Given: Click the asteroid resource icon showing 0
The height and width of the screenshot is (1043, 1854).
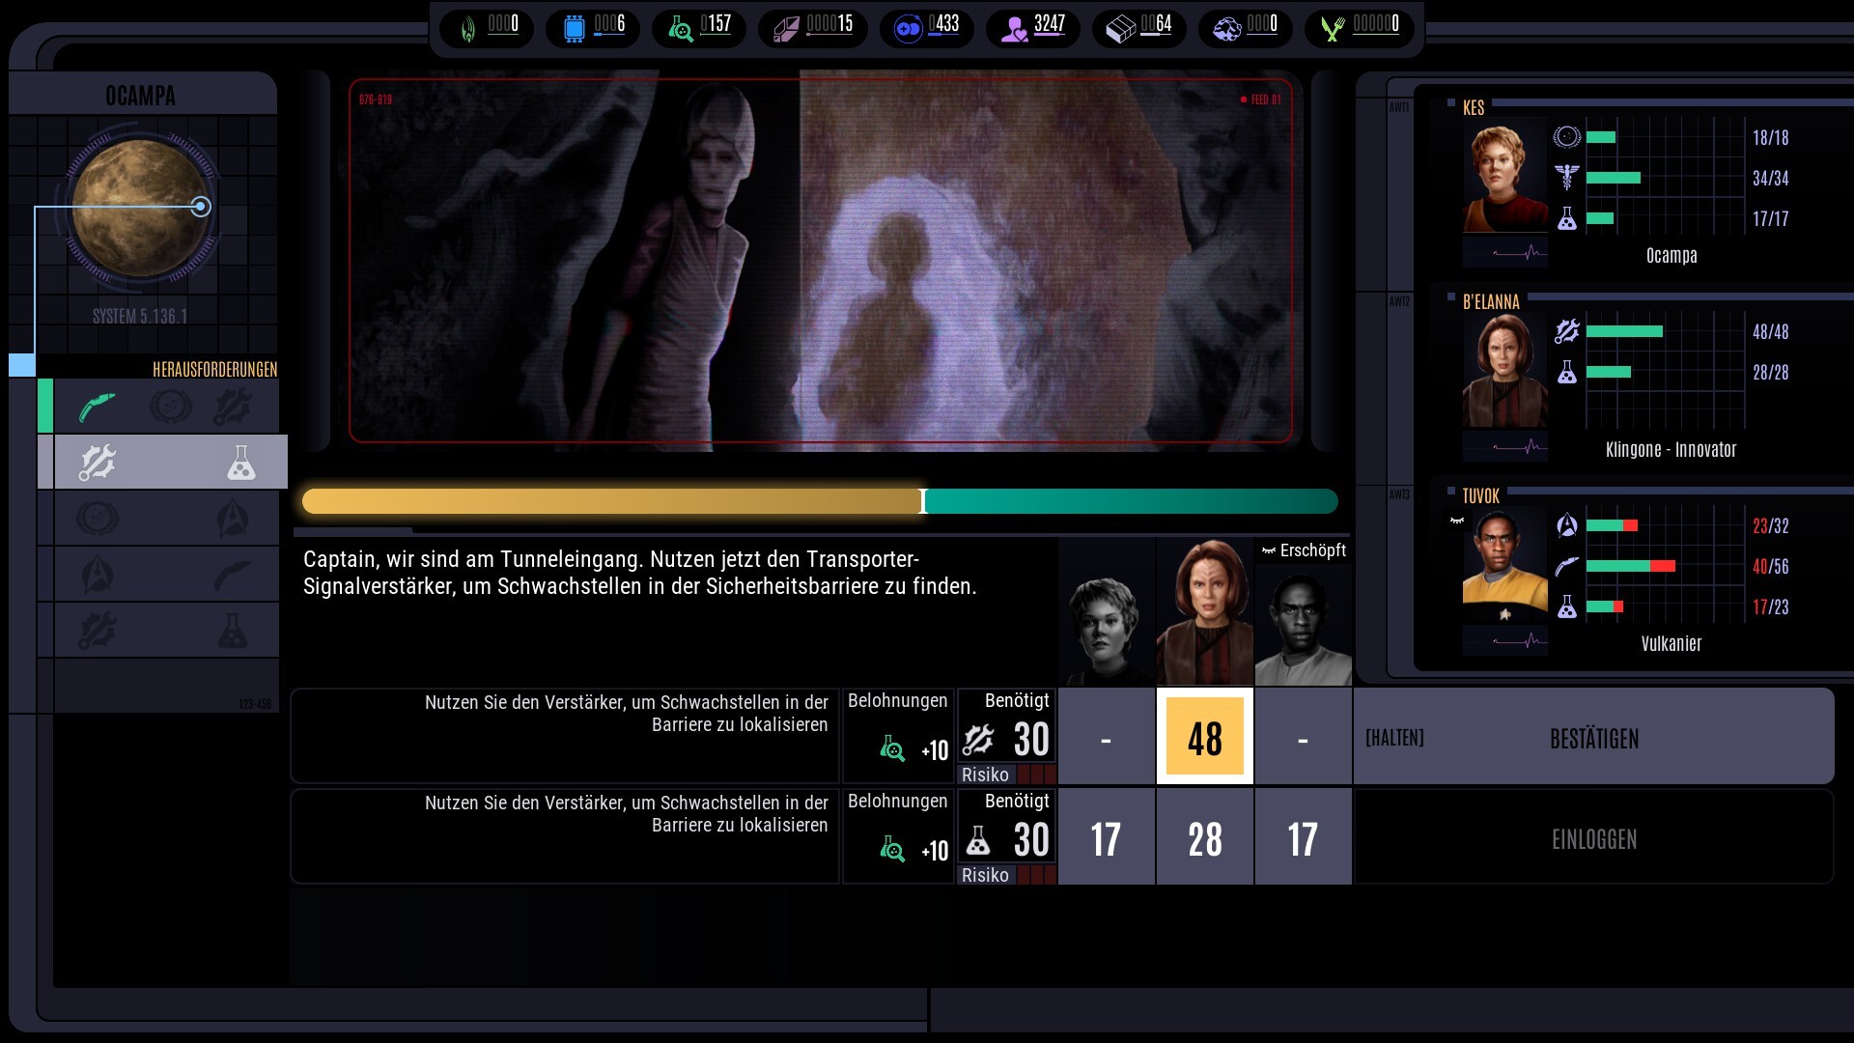Looking at the screenshot, I should [1226, 29].
